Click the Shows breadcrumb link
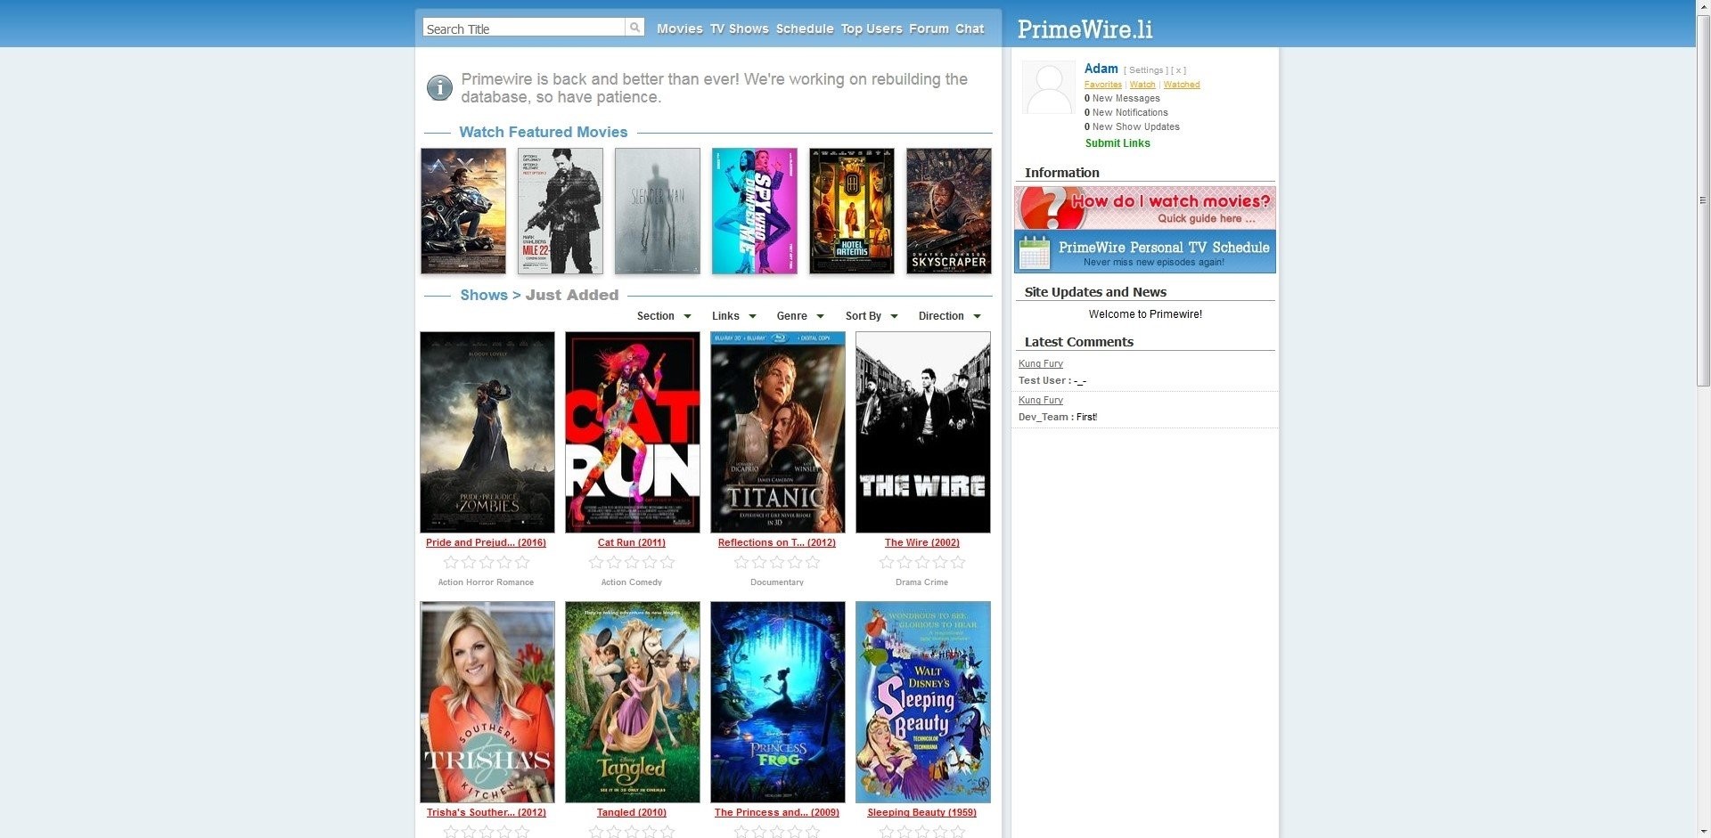The width and height of the screenshot is (1711, 838). 484,295
